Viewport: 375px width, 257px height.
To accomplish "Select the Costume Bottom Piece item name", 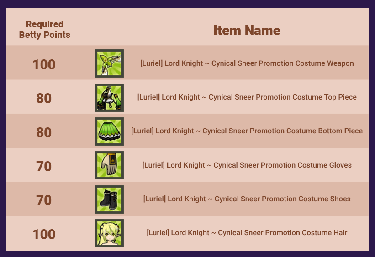I will pos(247,131).
